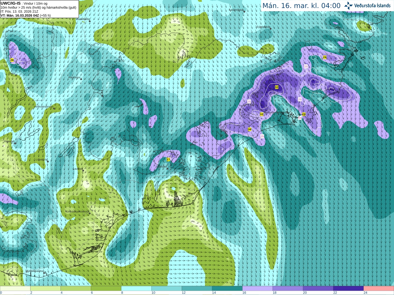This screenshot has height=295, width=394.
Task: Click the 32 gust marker beside Hornafjarðarflugvöllur label
Action: (x=262, y=114)
